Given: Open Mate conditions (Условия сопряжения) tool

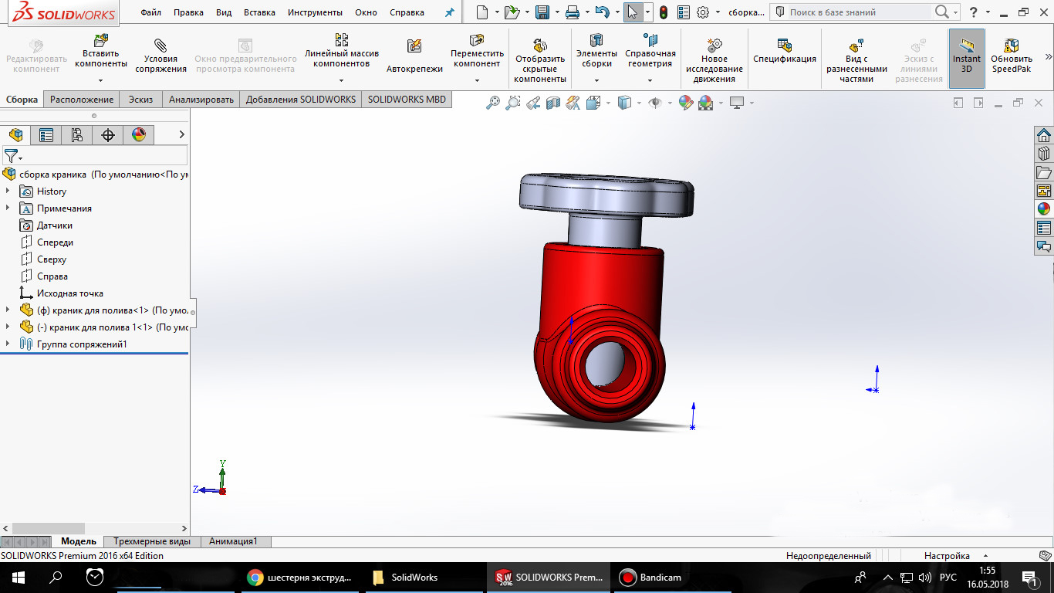Looking at the screenshot, I should pos(160,56).
